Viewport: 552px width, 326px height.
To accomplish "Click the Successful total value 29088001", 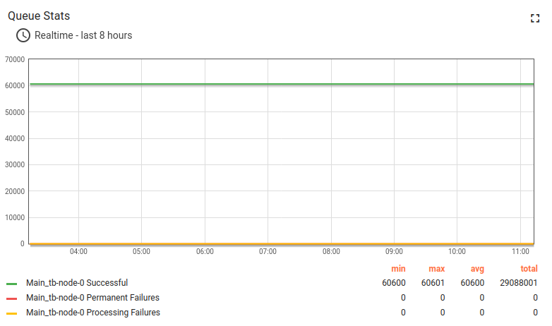I will click(517, 283).
